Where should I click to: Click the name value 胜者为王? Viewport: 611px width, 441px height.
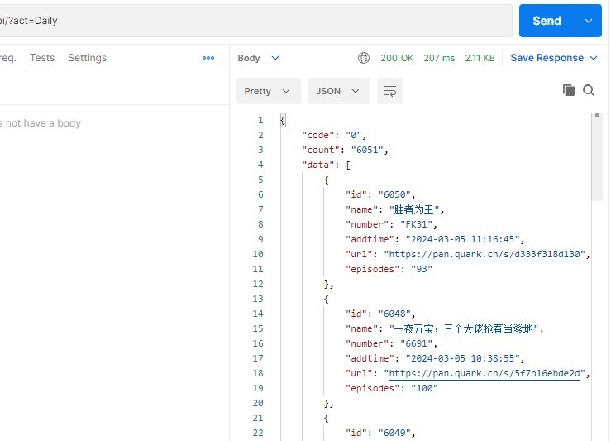[414, 209]
